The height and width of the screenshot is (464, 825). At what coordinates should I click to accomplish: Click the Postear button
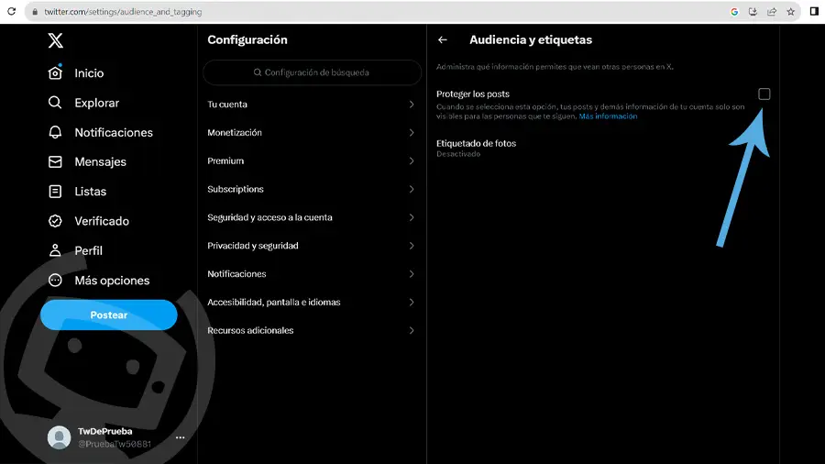(109, 315)
